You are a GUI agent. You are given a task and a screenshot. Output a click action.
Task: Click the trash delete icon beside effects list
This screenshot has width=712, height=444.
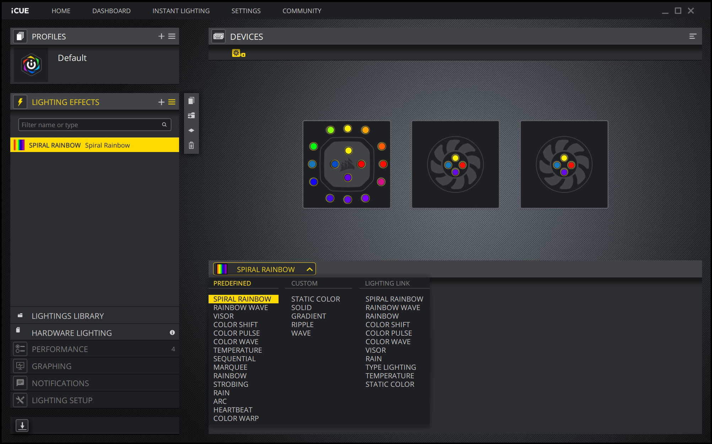191,145
